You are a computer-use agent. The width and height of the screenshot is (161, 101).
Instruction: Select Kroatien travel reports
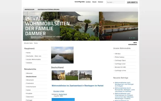(x=29, y=93)
